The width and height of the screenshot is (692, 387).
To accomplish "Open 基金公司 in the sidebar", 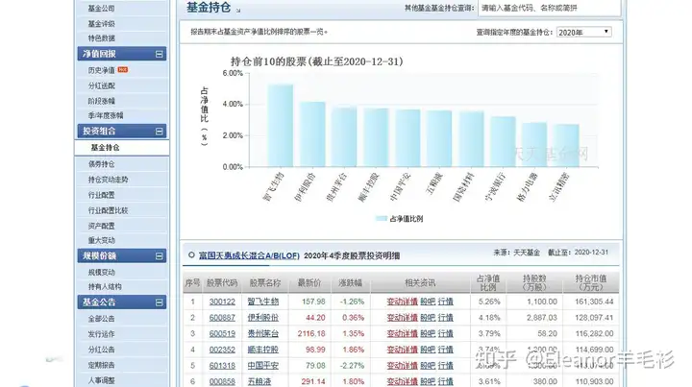I will click(x=101, y=9).
